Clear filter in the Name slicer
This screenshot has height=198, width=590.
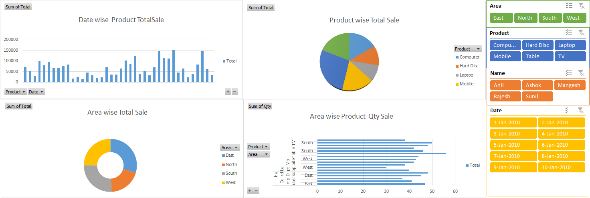(x=581, y=73)
